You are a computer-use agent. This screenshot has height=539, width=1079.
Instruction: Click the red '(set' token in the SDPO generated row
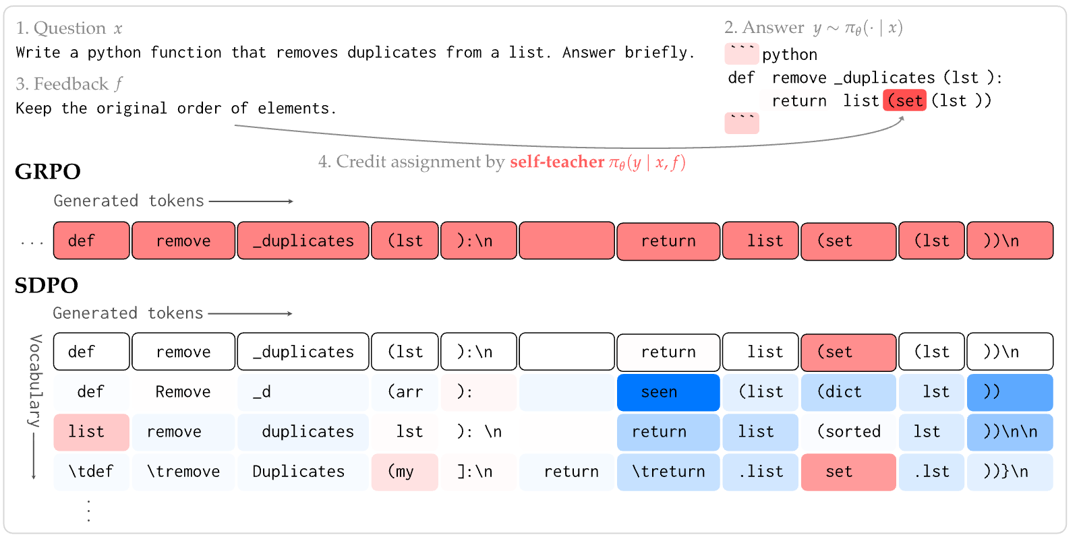pos(848,352)
